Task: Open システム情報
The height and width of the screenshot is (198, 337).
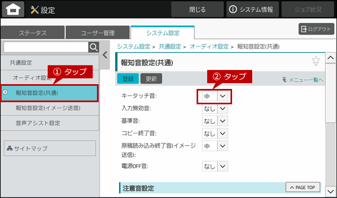Action: point(252,9)
